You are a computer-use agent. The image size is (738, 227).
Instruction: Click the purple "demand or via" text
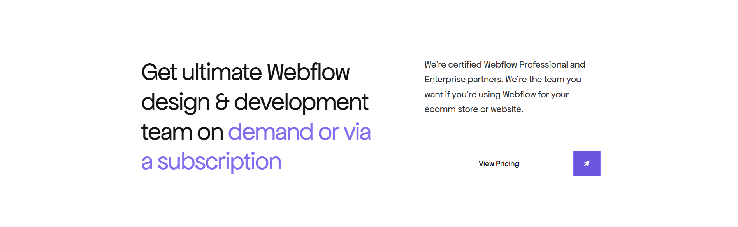coord(299,132)
